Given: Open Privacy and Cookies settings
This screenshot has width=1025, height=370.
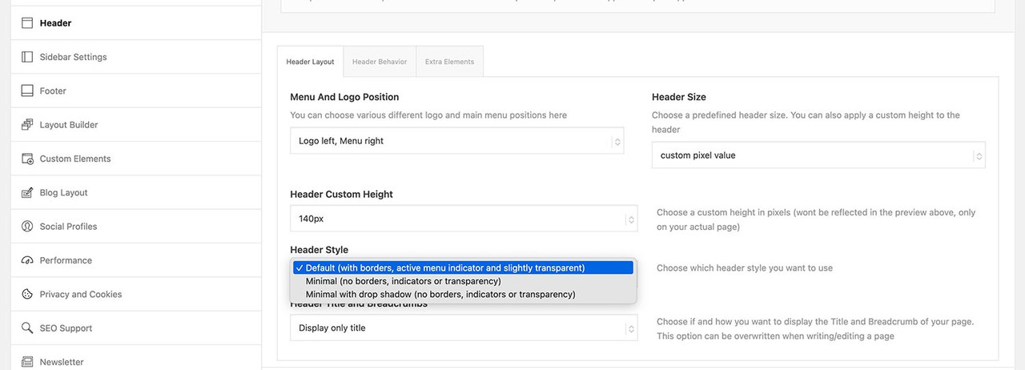Looking at the screenshot, I should pos(136,294).
